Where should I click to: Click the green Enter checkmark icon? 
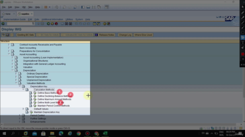(x=3, y=24)
